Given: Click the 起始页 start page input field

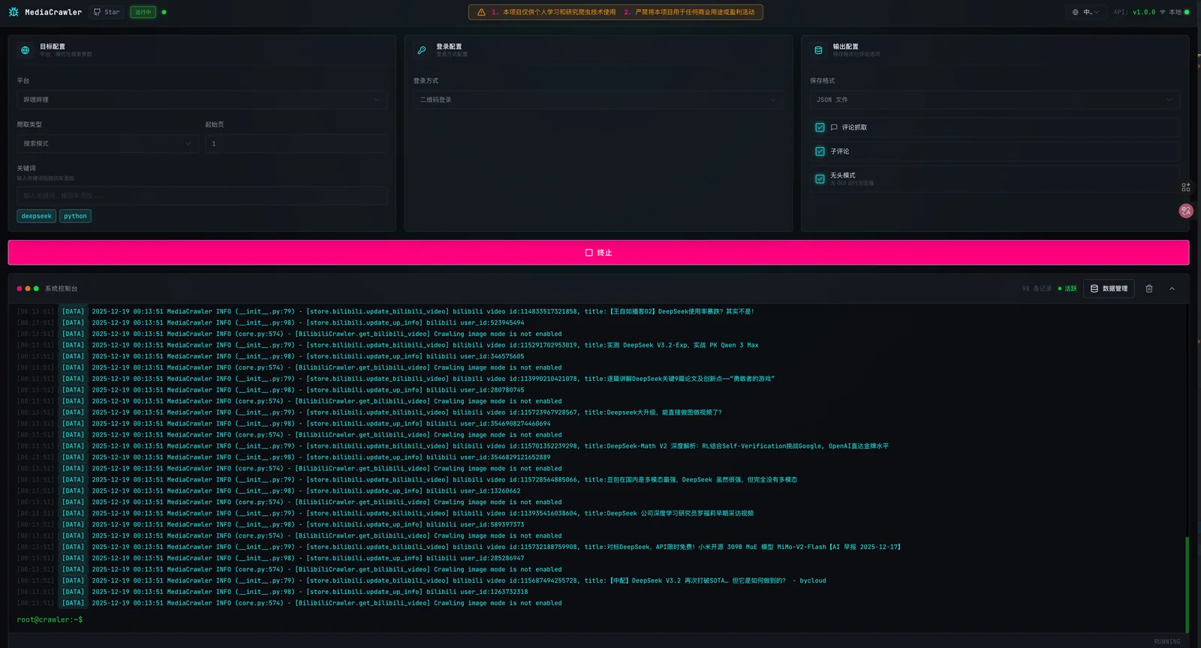Looking at the screenshot, I should (296, 143).
